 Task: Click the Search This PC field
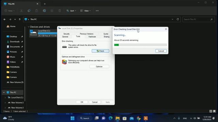click(x=199, y=19)
